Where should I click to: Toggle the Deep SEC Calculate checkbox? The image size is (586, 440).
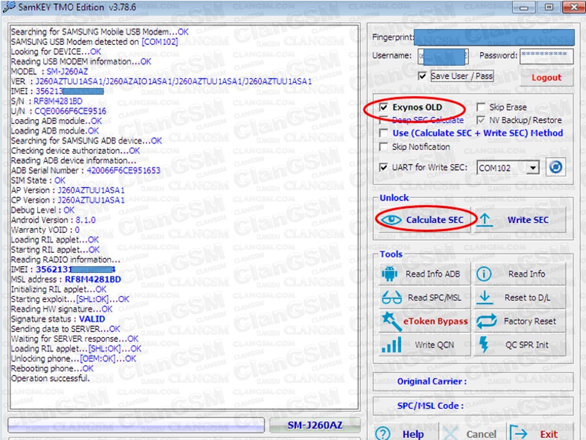tap(383, 120)
